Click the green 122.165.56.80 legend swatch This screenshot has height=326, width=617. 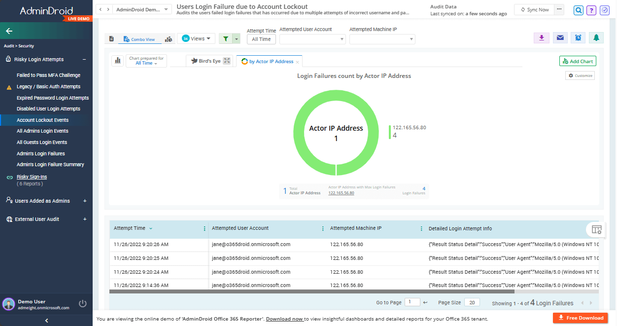(390, 132)
